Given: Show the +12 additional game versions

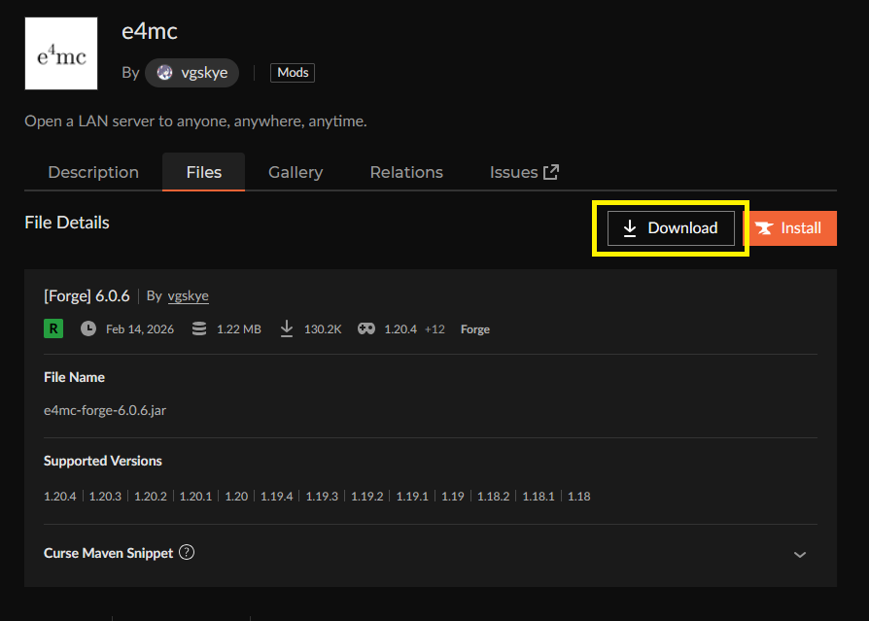Looking at the screenshot, I should 434,329.
